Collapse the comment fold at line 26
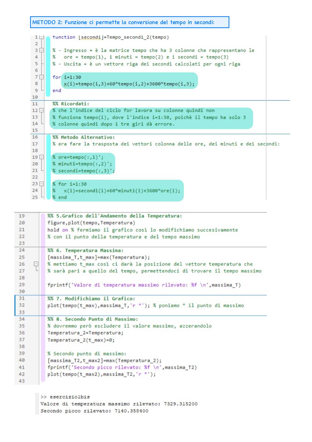This screenshot has height=442, width=312. click(36, 264)
